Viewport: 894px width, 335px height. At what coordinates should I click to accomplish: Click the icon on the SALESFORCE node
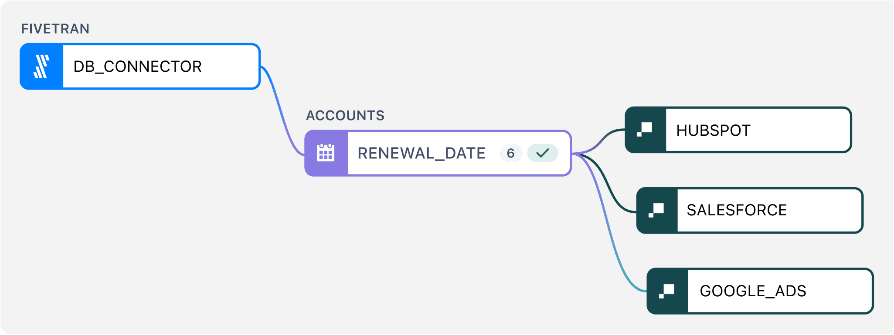coord(656,211)
